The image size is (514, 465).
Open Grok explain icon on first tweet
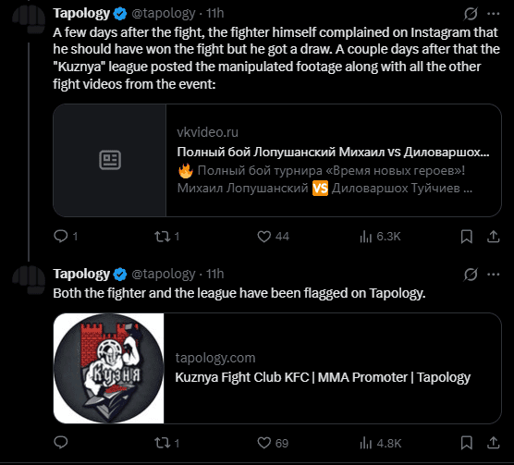(x=471, y=14)
